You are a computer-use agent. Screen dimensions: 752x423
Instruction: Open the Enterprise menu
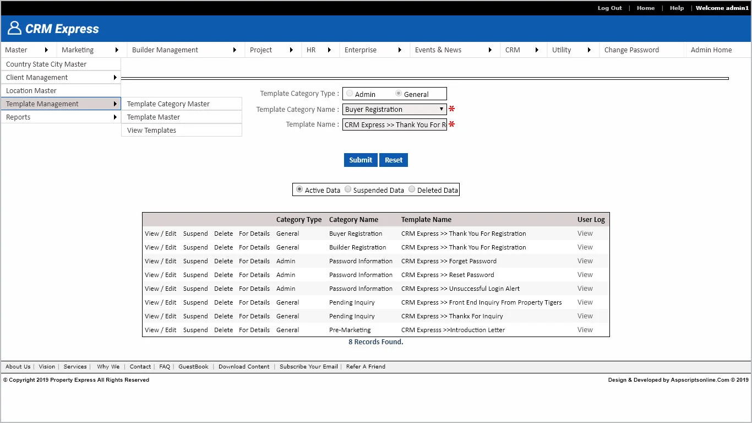[374, 50]
